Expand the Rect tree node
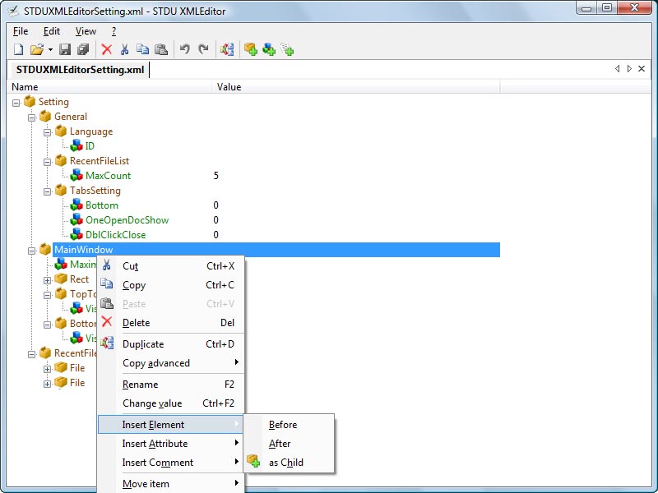 pyautogui.click(x=47, y=279)
